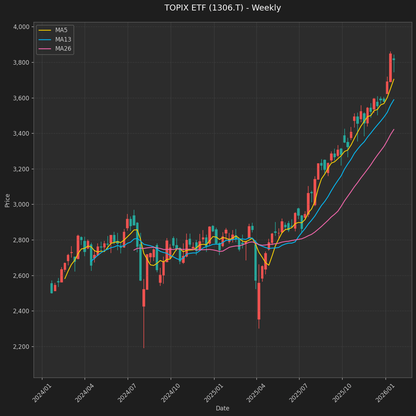Click the 2025/01 date axis label
Viewport: 416px width, 416px height.
tap(213, 393)
